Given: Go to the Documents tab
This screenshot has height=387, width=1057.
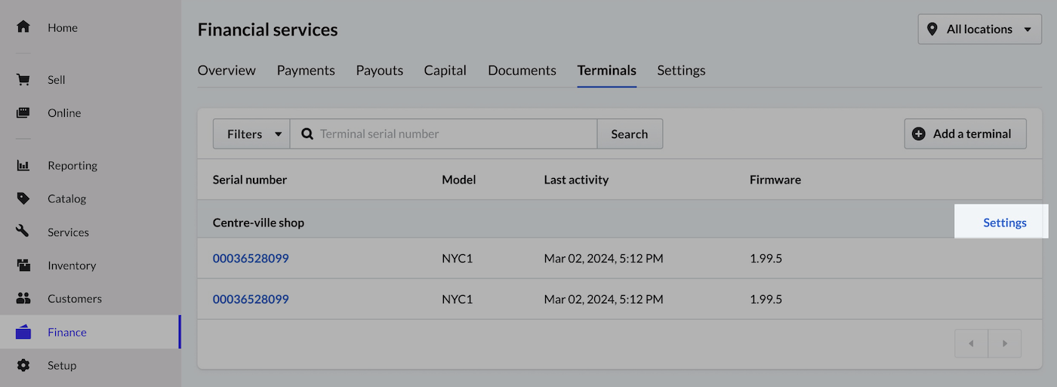Looking at the screenshot, I should 522,70.
